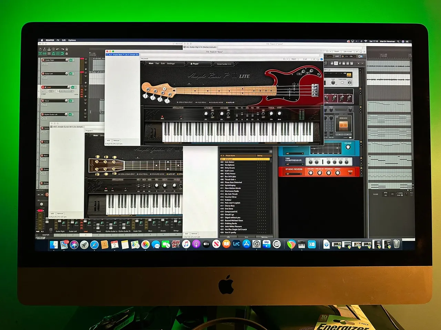Click LIVE button in Guitar Rig header
Screen dimensions: 441x330
tap(337, 56)
